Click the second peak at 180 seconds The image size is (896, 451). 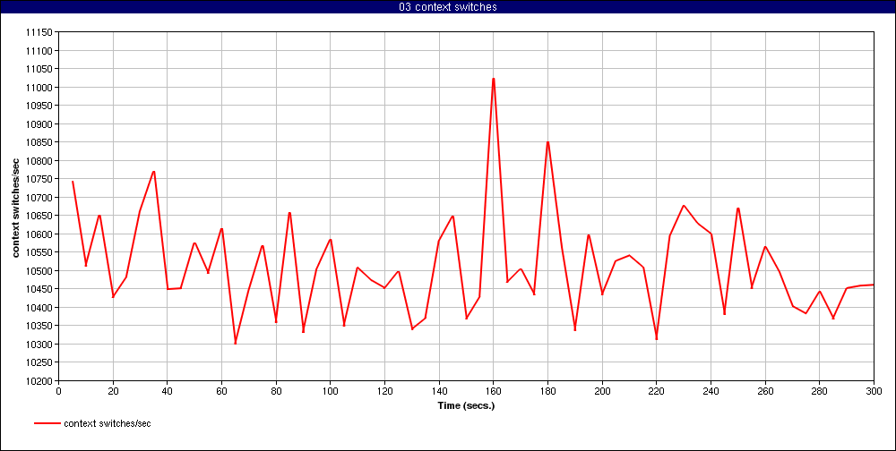(x=547, y=142)
